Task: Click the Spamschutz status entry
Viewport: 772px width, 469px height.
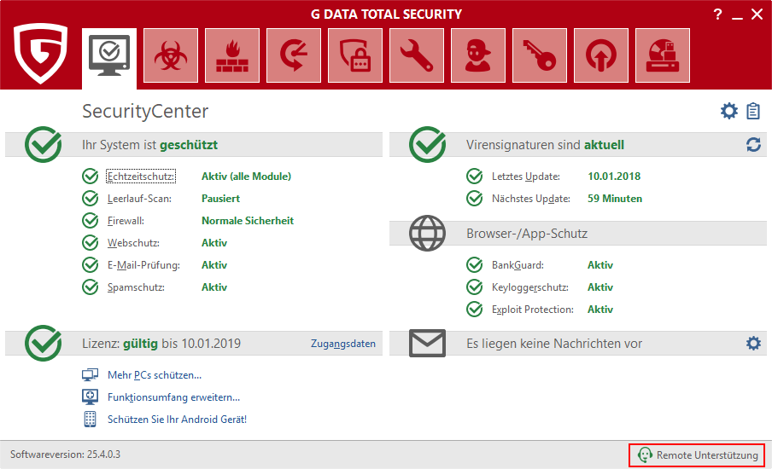Action: (136, 287)
